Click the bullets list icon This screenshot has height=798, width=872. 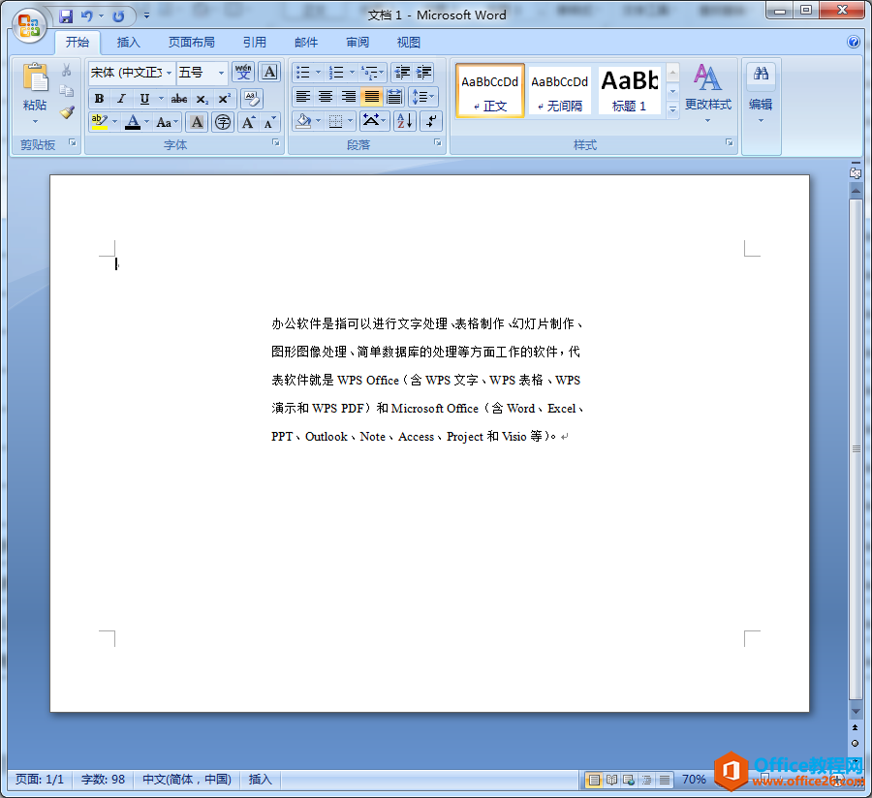coord(302,73)
